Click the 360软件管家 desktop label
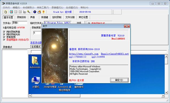Viewport: 170px width, 103px height. [50, 87]
